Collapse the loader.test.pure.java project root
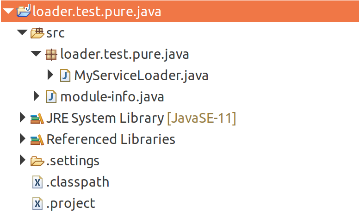Viewport: 359px width, 213px height. [x=8, y=11]
